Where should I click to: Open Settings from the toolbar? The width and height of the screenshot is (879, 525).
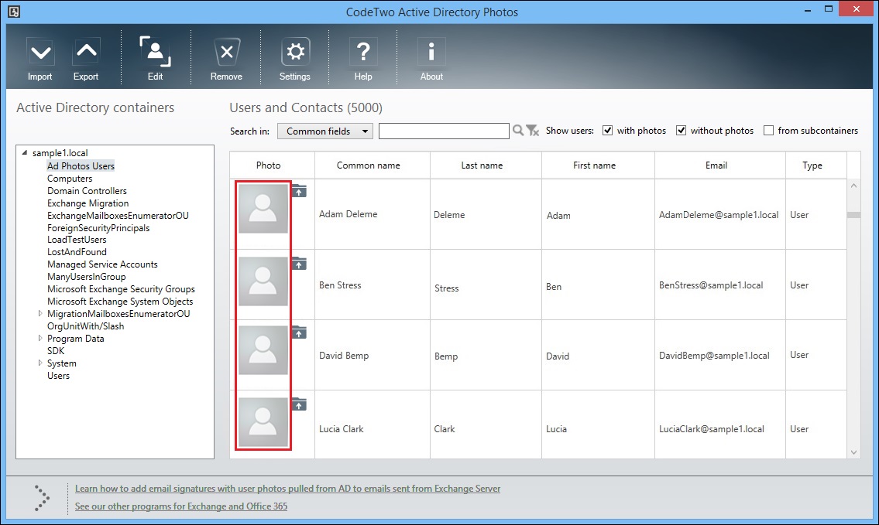point(295,58)
